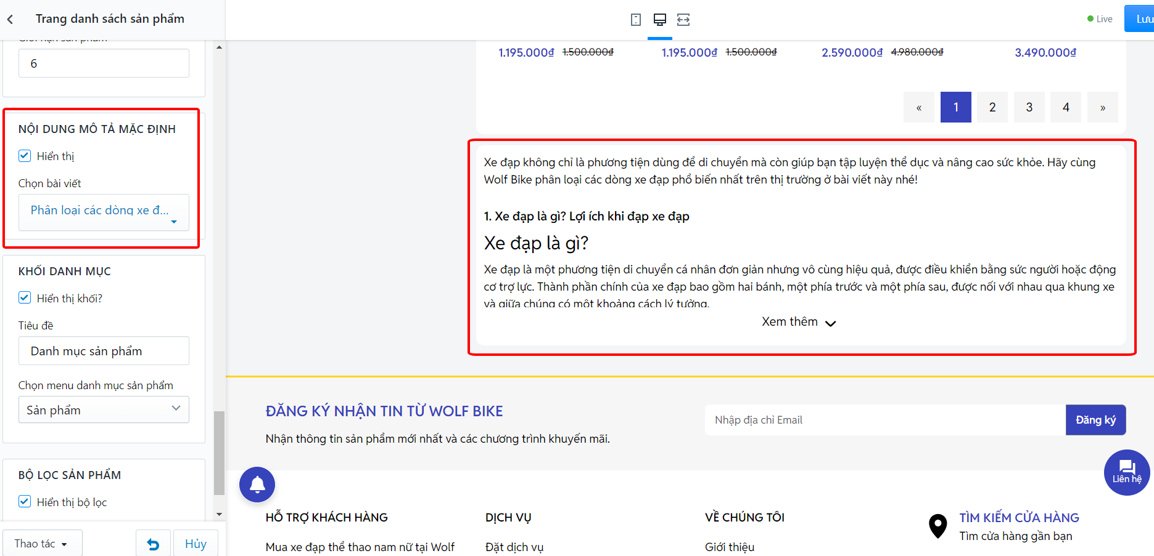This screenshot has height=556, width=1154.
Task: Toggle the Hiển thị bộ lọc checkbox
Action: click(x=25, y=502)
